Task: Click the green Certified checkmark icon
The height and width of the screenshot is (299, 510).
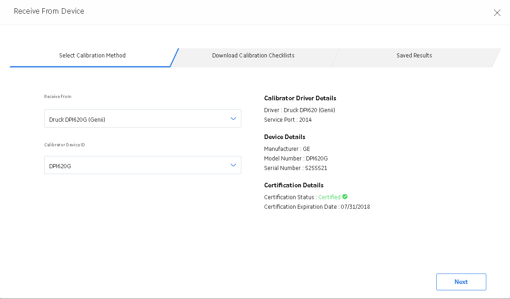Action: [345, 197]
